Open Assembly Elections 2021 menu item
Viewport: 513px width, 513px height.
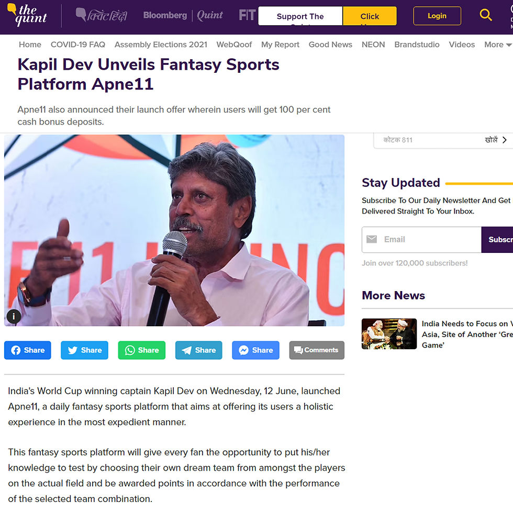coord(161,44)
